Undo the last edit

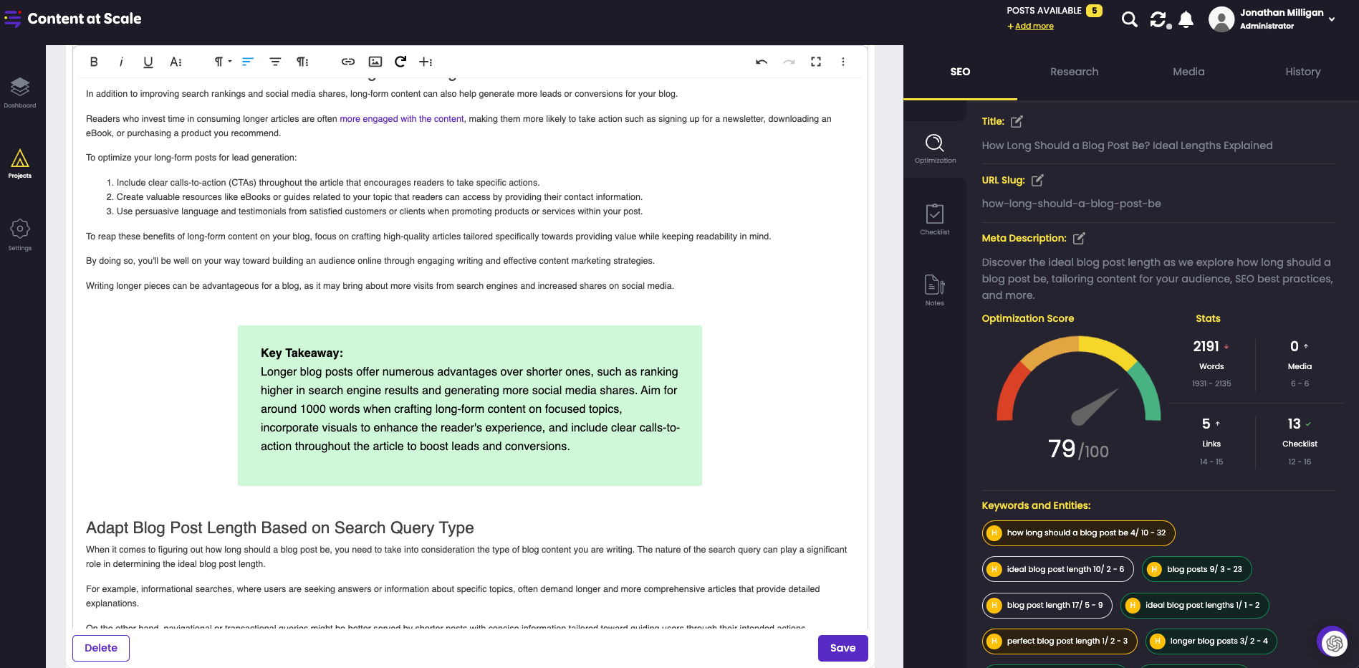point(761,62)
